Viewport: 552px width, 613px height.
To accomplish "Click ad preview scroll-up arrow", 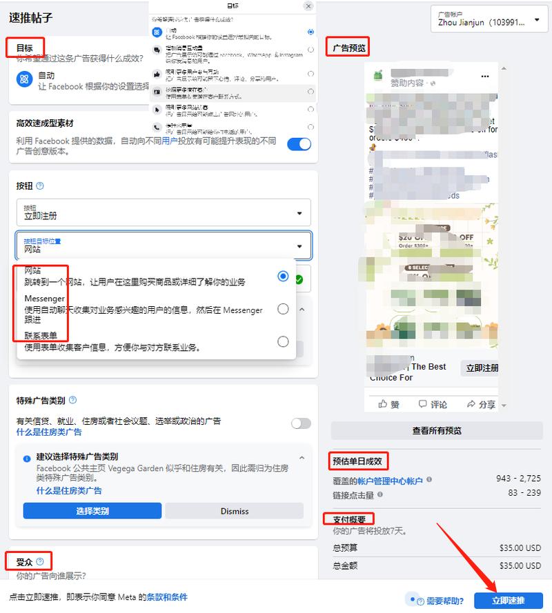I will (x=504, y=68).
